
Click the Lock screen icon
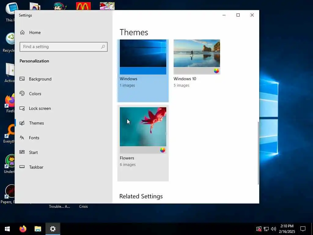22,108
